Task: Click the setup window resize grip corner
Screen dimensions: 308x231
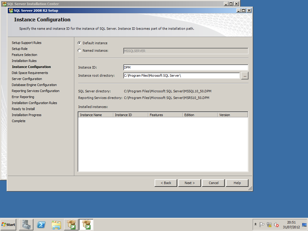Action: click(x=250, y=189)
